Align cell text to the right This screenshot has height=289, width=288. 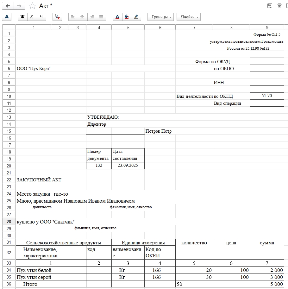click(92, 17)
